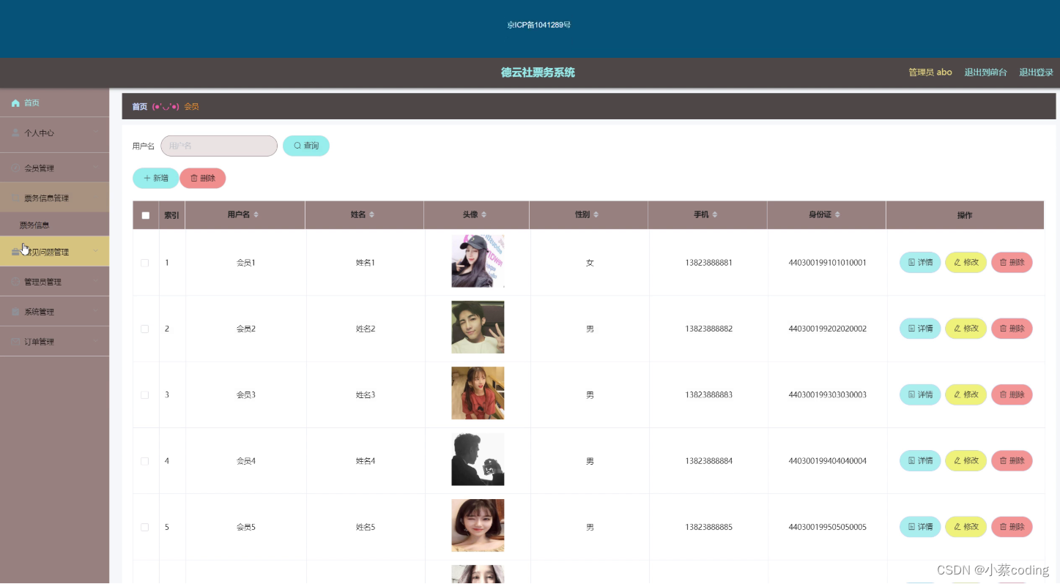This screenshot has width=1060, height=584.
Task: Click the document icon in 会员1's 详情 button
Action: [x=912, y=262]
